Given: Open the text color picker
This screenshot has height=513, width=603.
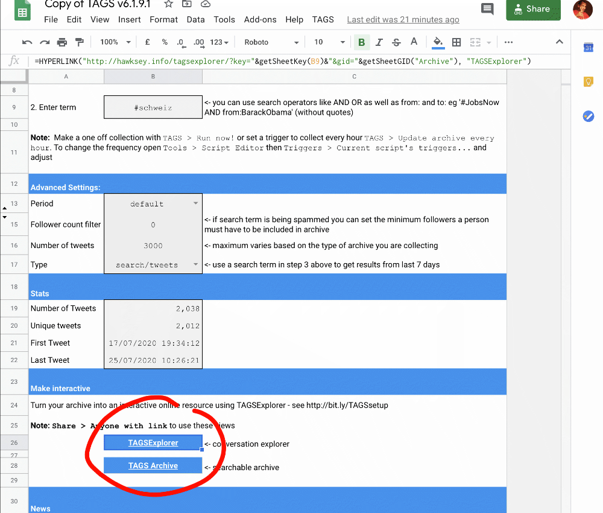Looking at the screenshot, I should tap(414, 42).
